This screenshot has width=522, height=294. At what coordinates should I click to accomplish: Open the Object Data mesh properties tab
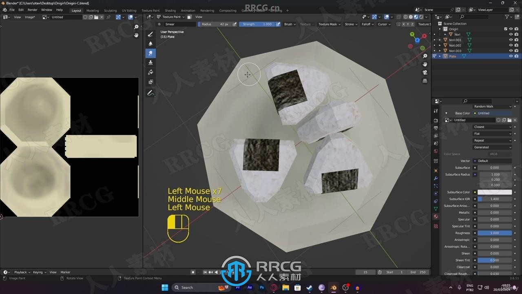click(436, 209)
